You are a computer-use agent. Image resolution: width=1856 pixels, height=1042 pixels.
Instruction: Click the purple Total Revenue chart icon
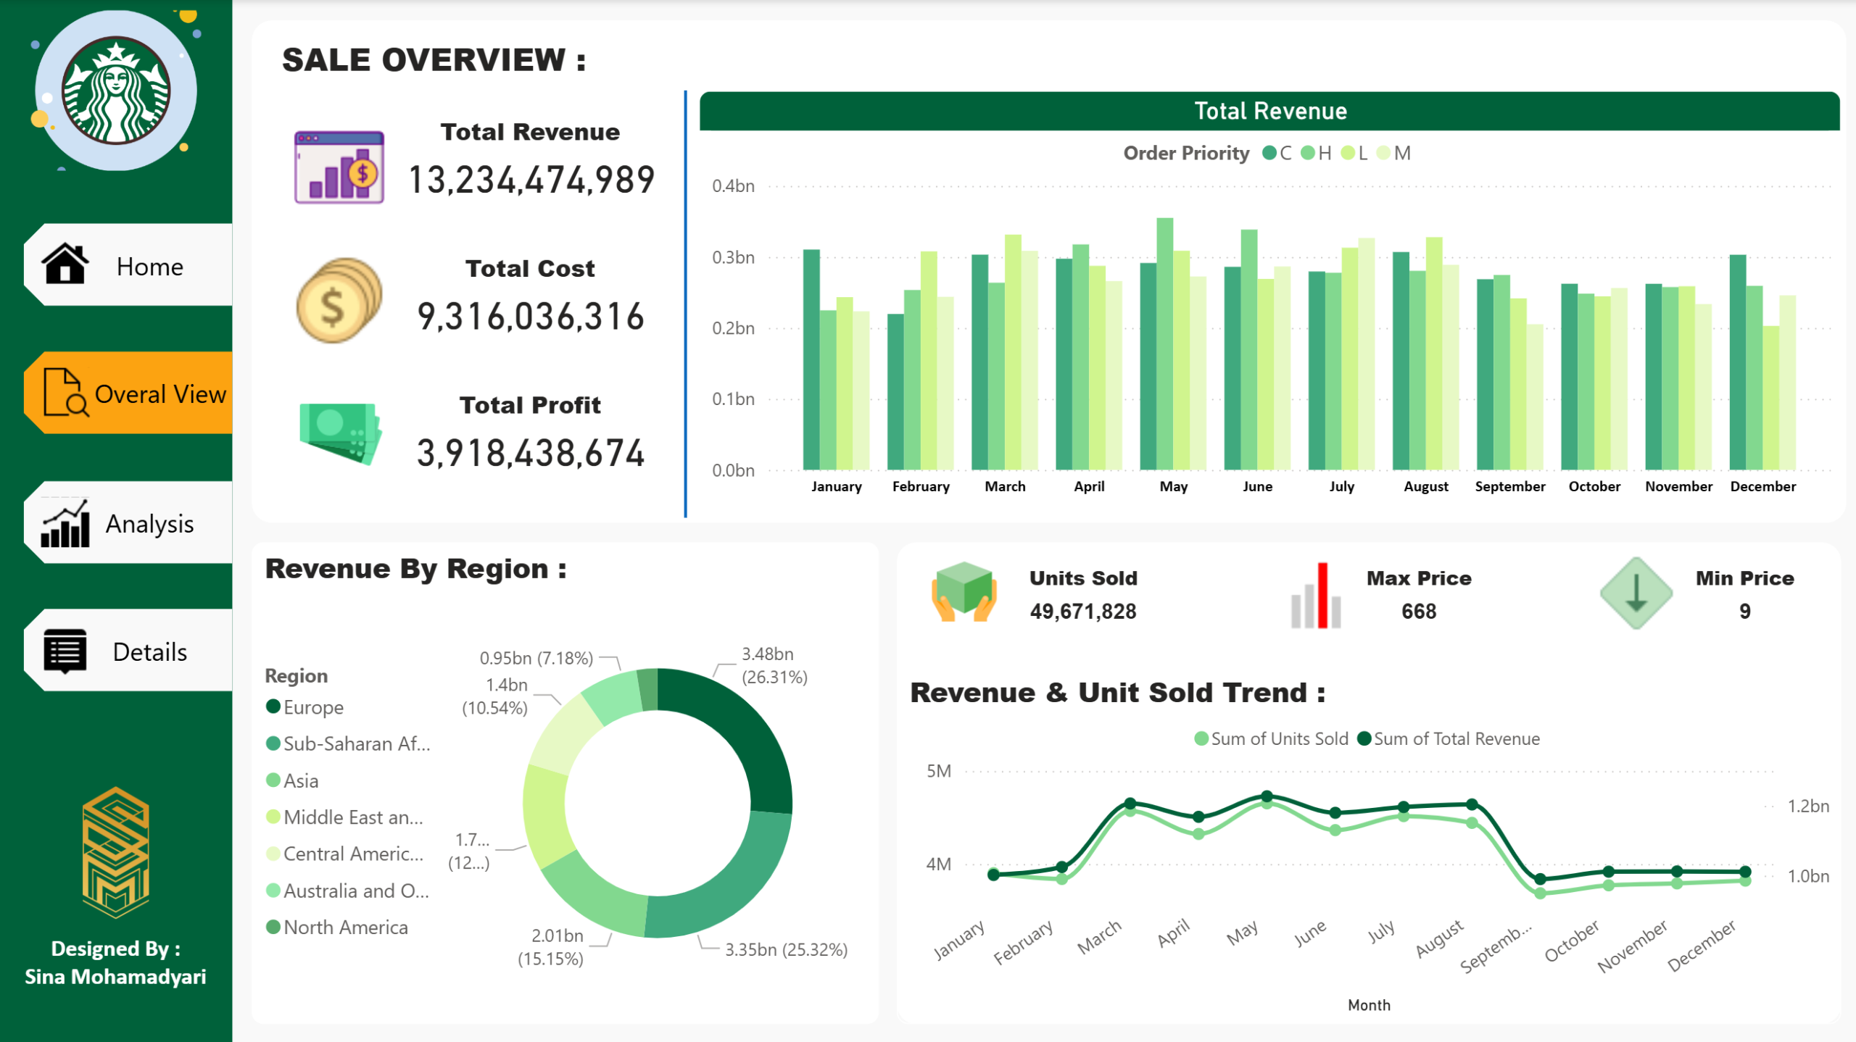point(339,167)
